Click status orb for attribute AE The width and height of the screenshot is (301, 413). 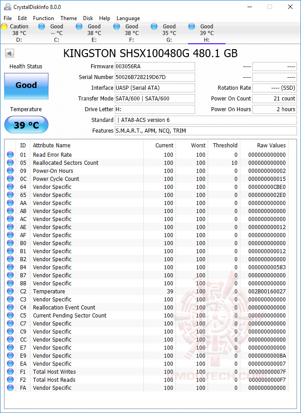coord(10,227)
